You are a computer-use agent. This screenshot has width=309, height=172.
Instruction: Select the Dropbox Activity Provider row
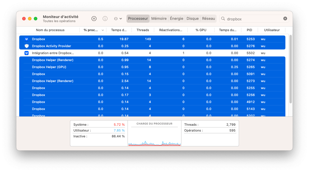pyautogui.click(x=152, y=46)
